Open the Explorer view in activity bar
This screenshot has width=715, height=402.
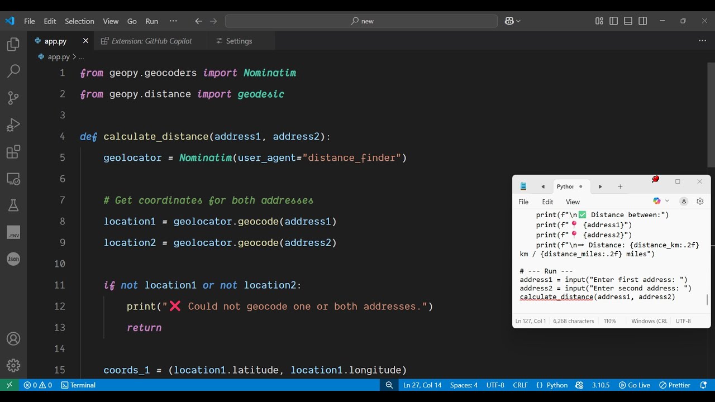(x=13, y=45)
